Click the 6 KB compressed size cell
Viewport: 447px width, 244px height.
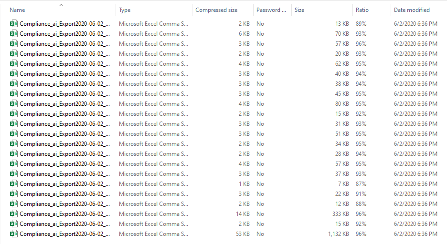tap(244, 33)
